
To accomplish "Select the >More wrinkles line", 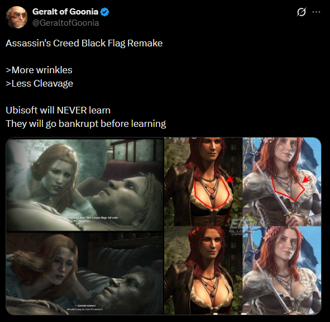I will [39, 70].
